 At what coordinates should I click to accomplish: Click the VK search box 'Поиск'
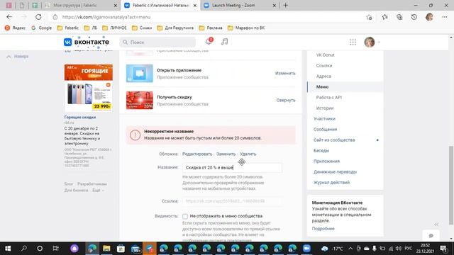[x=157, y=42]
